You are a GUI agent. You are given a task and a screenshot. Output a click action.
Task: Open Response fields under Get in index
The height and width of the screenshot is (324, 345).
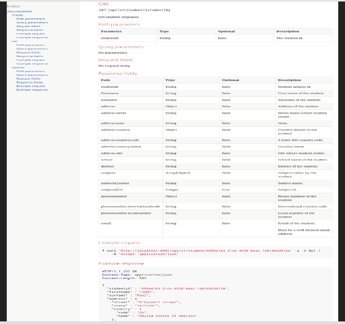point(30,56)
